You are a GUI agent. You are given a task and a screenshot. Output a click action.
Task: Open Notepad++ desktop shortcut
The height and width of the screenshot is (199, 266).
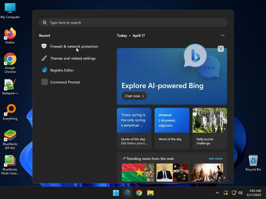(x=10, y=87)
